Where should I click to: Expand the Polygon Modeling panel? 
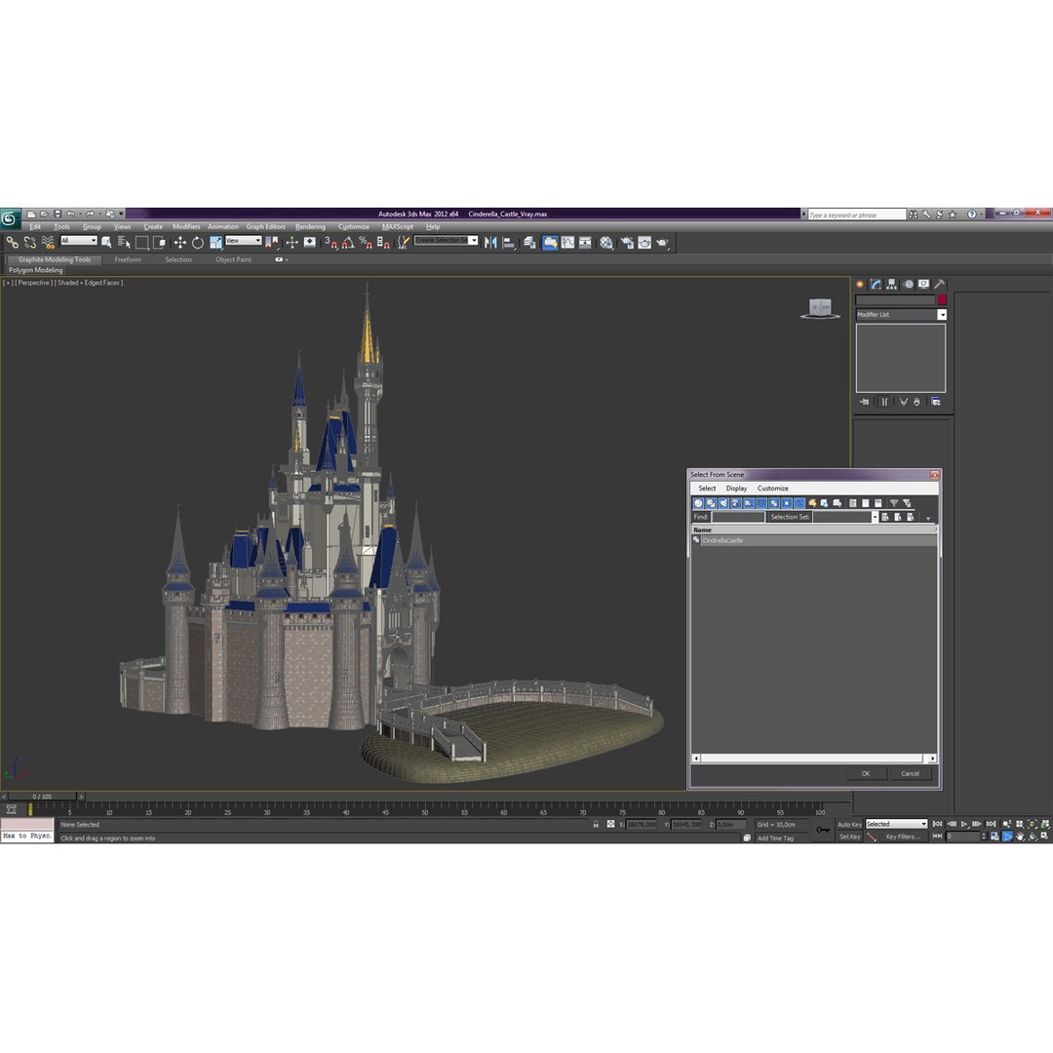coord(36,270)
